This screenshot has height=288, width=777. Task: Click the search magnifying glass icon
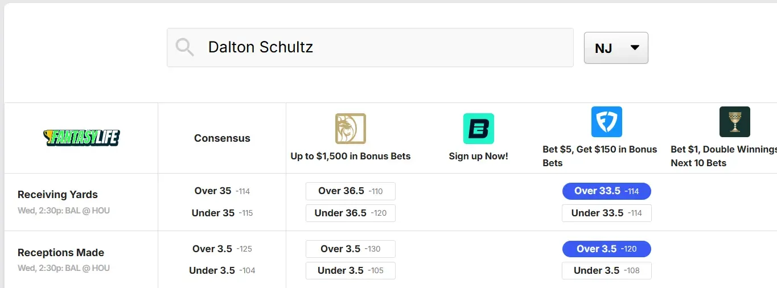pos(184,47)
